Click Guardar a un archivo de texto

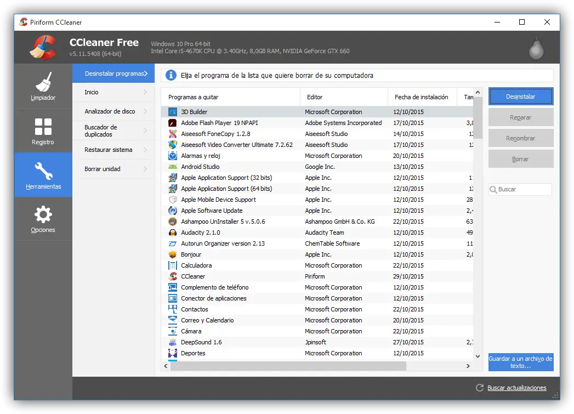click(520, 362)
